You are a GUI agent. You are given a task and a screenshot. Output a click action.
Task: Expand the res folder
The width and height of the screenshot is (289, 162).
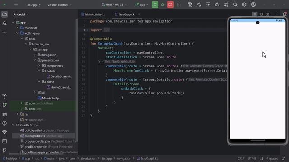click(17, 114)
